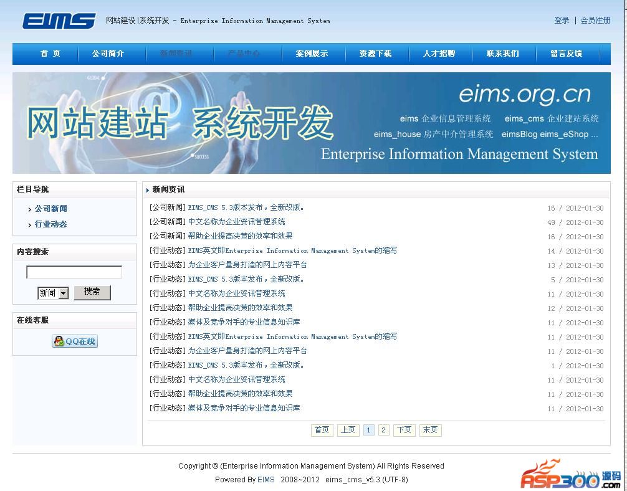Select 行业动态 in the sidebar navigation
The height and width of the screenshot is (491, 627).
click(x=50, y=224)
